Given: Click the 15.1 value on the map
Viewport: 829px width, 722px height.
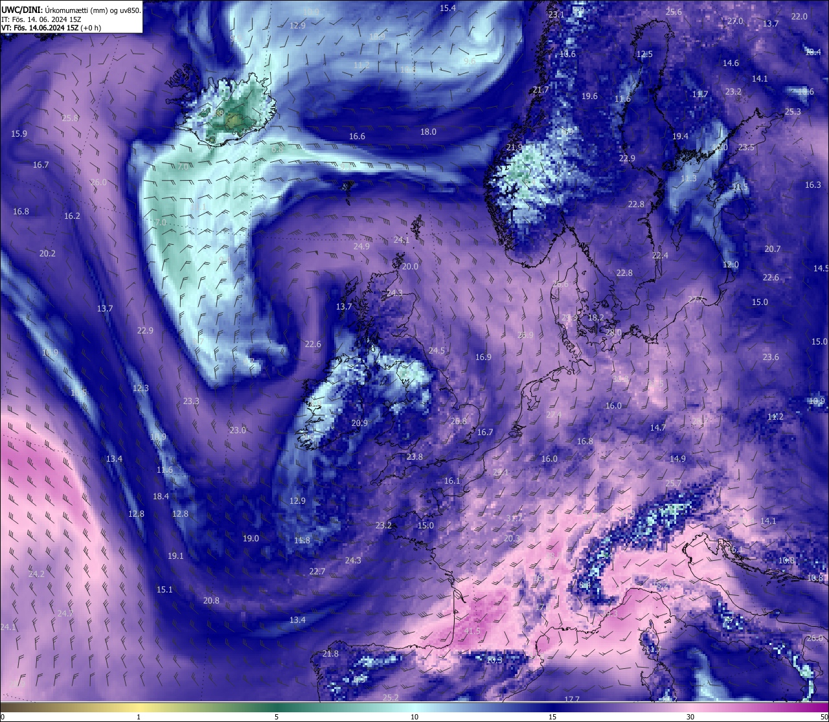Looking at the screenshot, I should click(165, 589).
